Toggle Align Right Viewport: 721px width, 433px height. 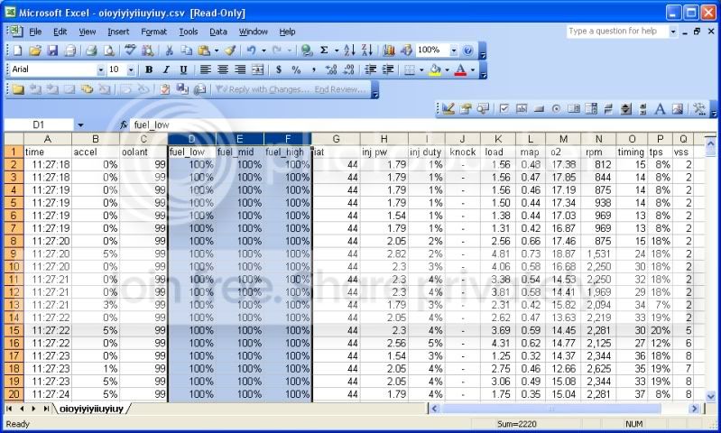[240, 69]
